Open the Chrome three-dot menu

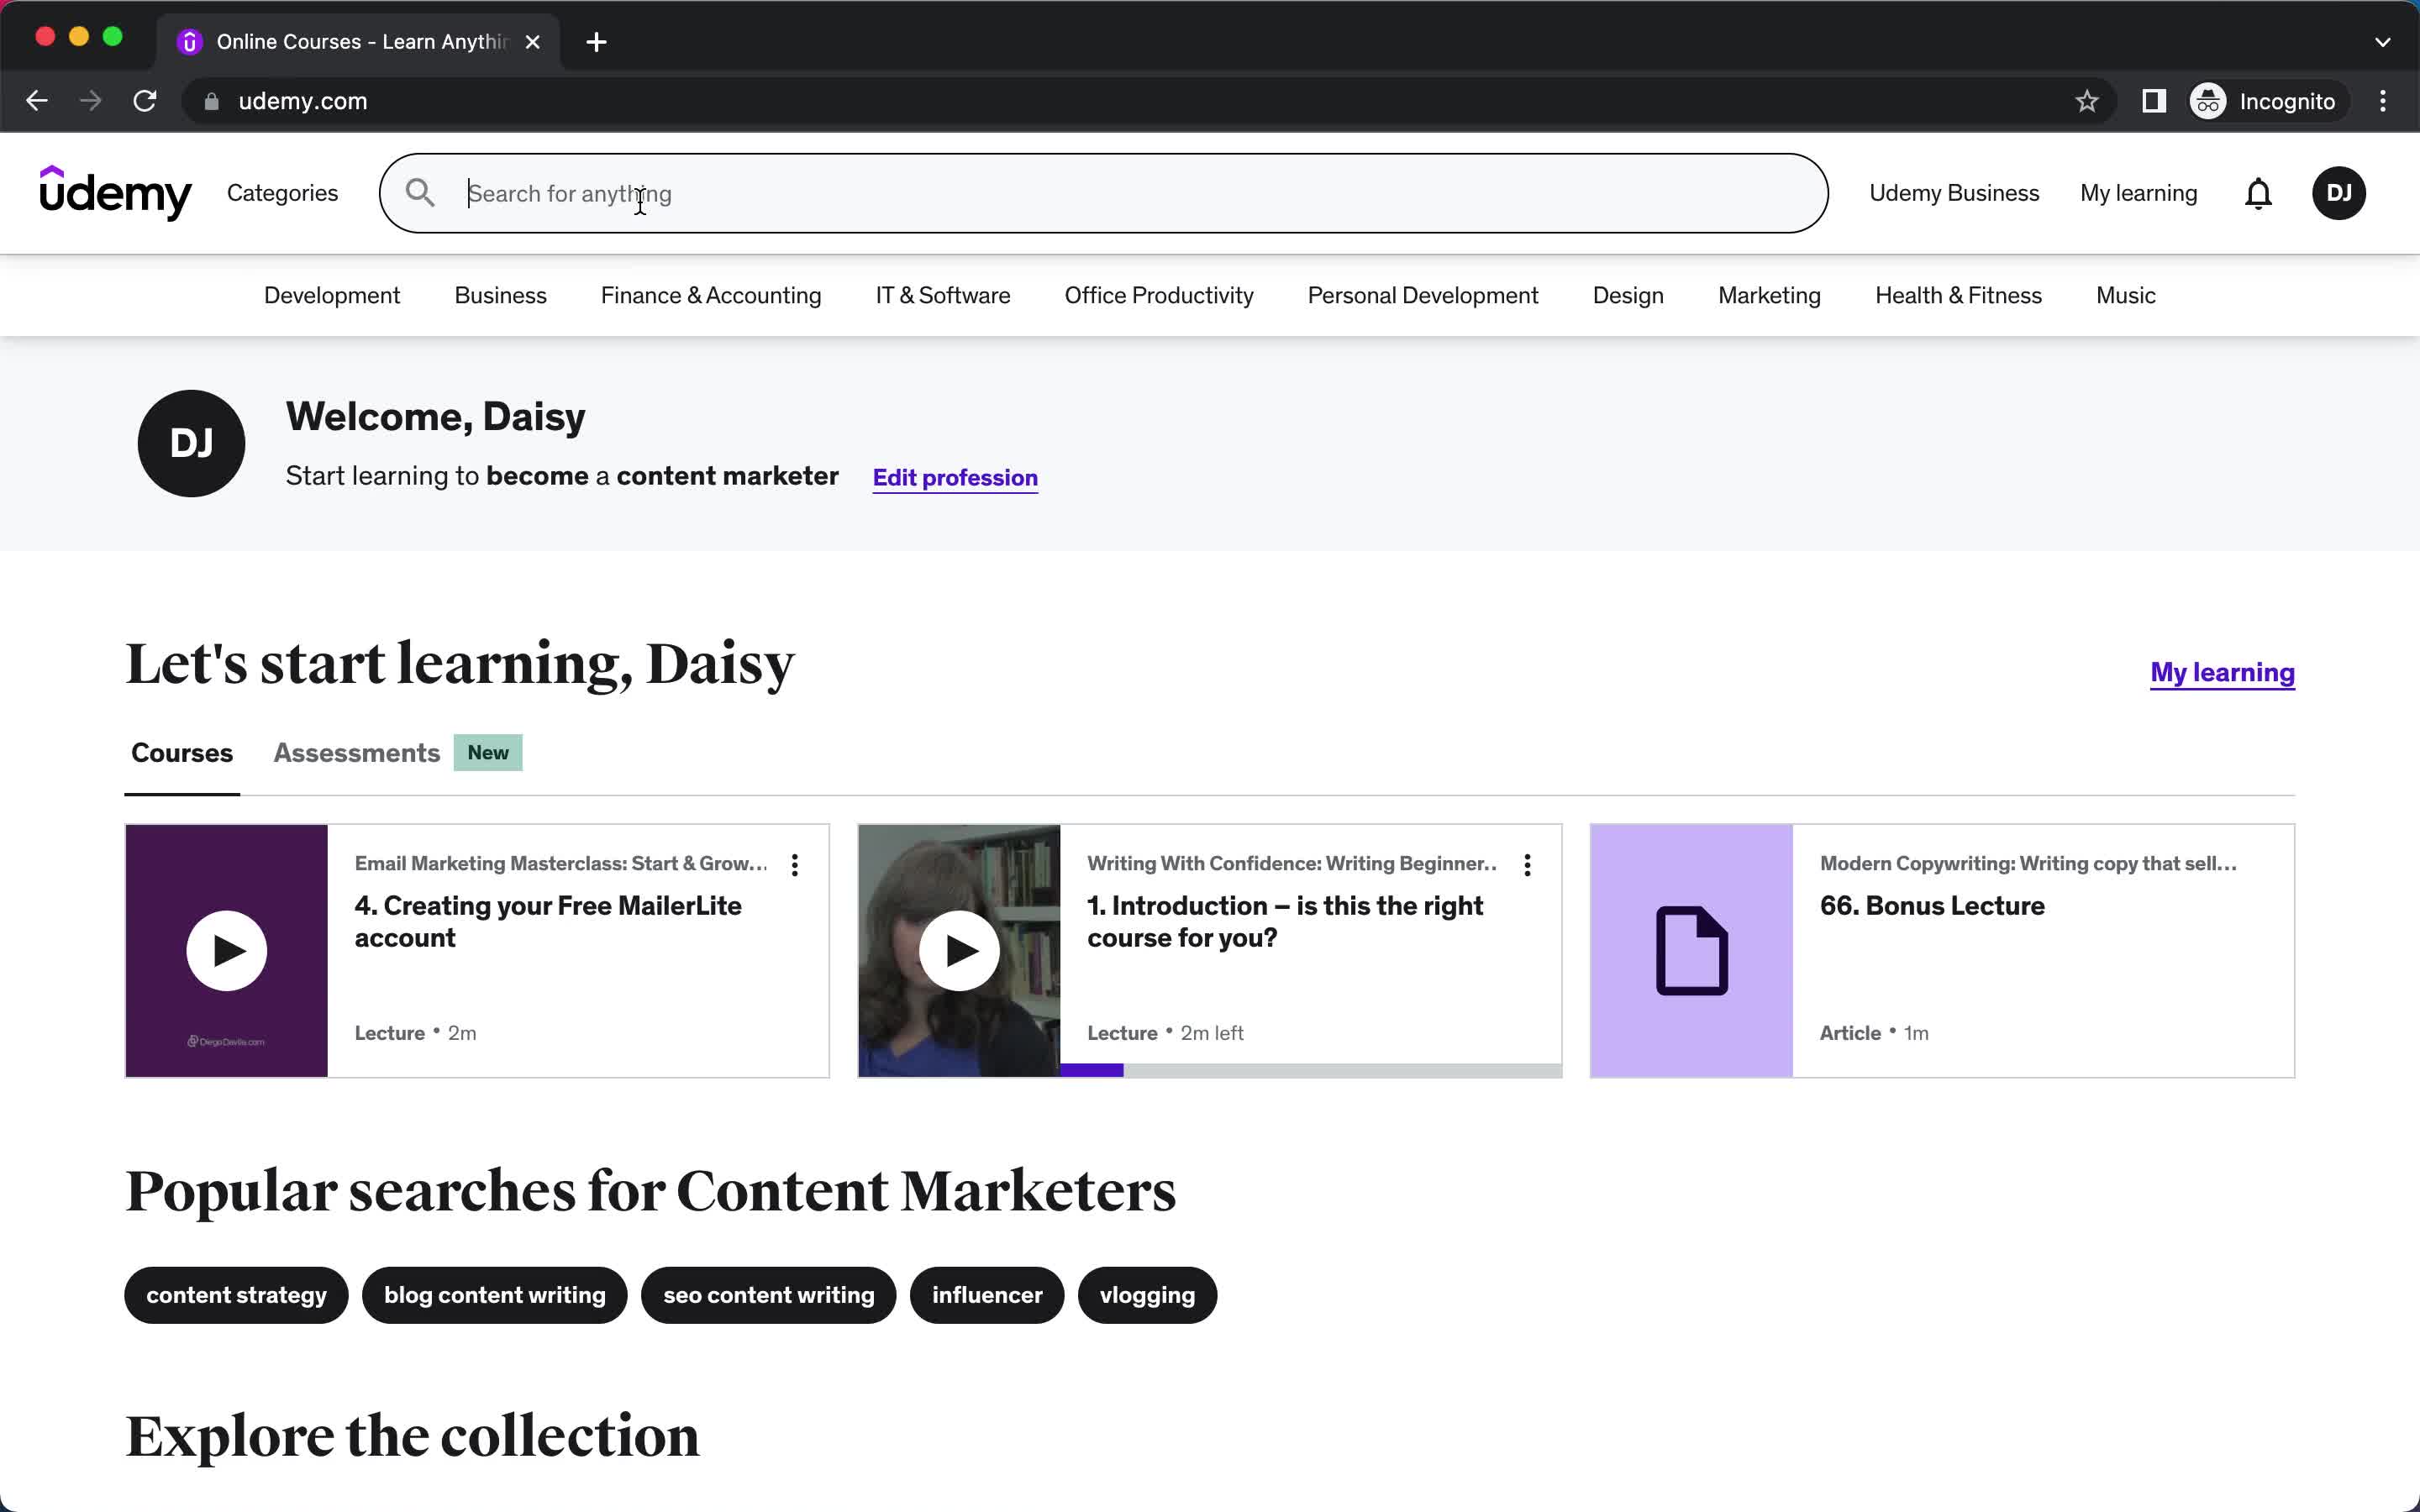click(2383, 101)
